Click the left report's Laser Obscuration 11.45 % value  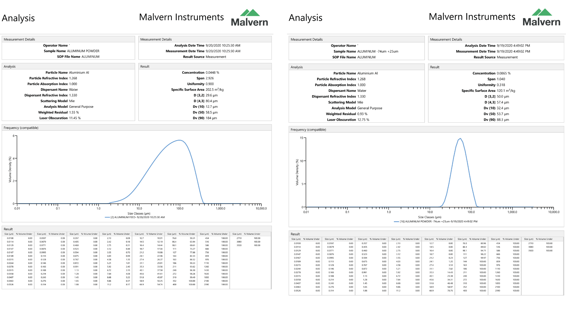click(75, 118)
